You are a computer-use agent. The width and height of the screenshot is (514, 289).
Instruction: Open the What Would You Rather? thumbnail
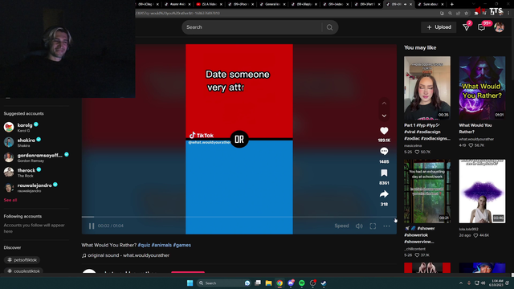(x=482, y=88)
